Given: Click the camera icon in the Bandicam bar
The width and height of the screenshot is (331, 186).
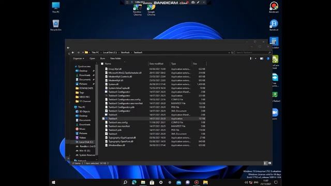Looking at the screenshot, I should click(x=193, y=2).
